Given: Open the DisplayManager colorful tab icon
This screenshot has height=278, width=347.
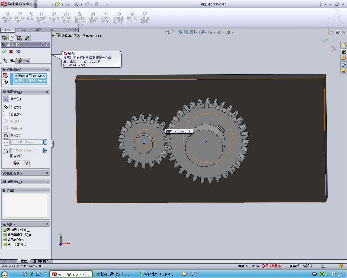Looking at the screenshot, I should coord(27,38).
